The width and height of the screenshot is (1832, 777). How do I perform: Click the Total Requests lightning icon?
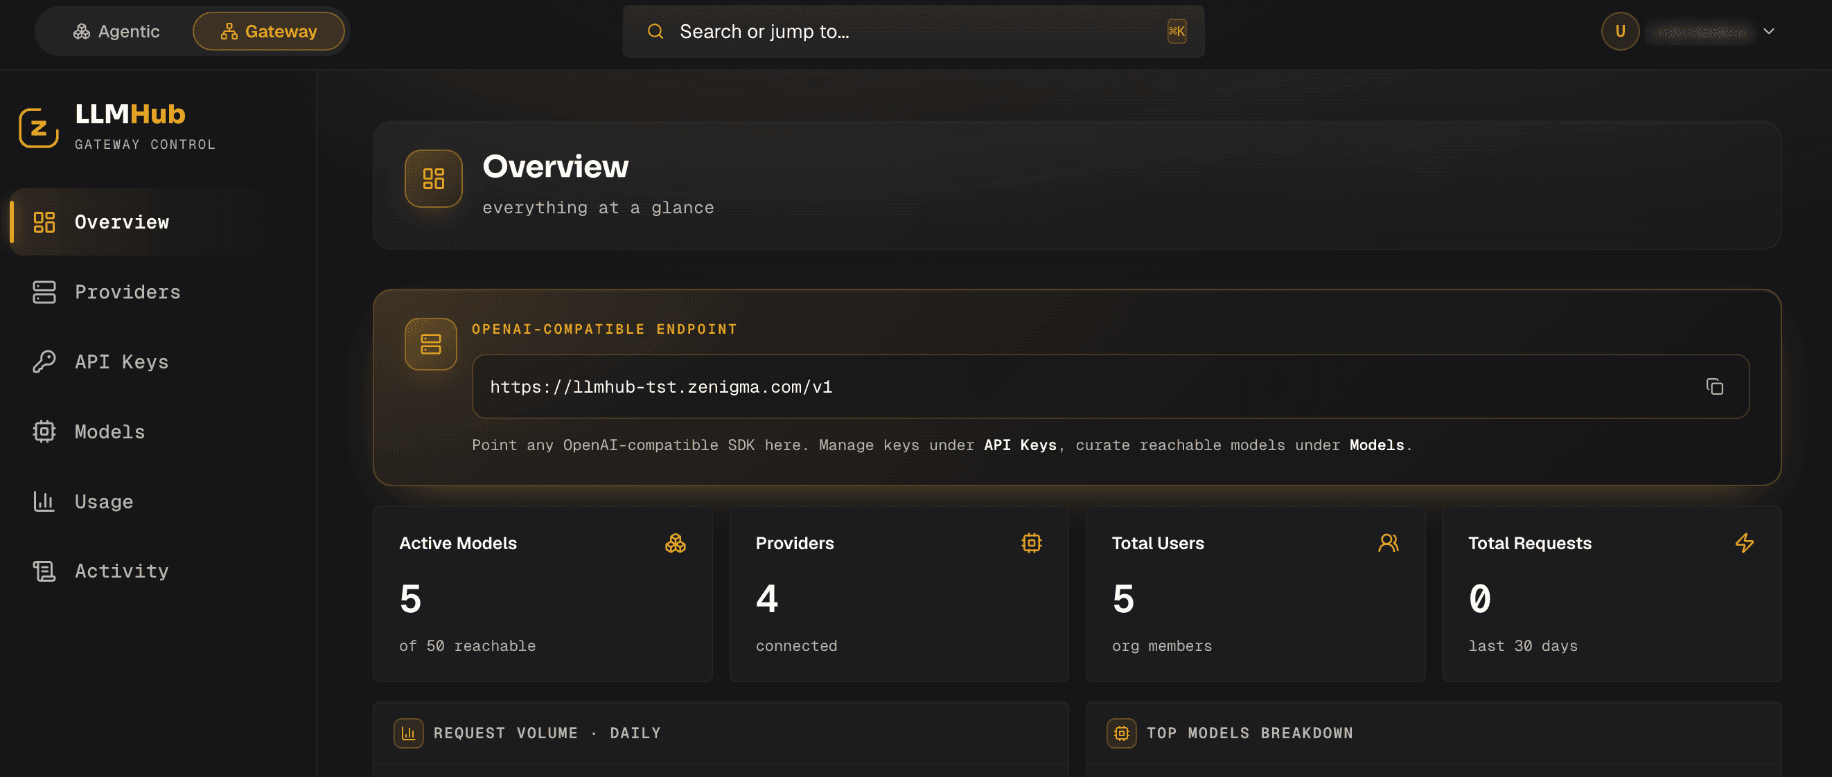coord(1744,543)
